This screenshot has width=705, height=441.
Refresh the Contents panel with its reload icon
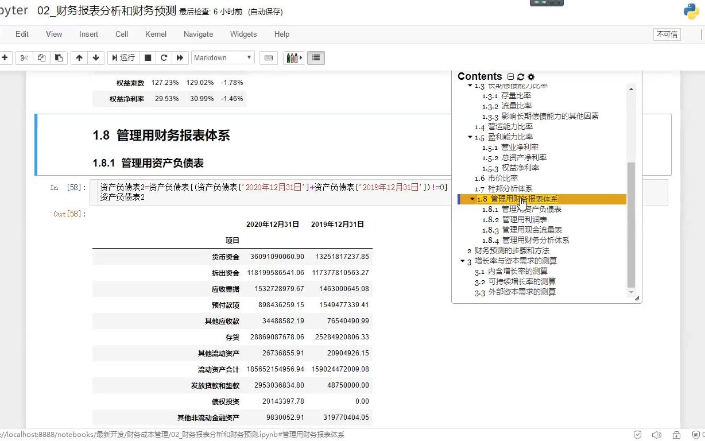click(521, 76)
